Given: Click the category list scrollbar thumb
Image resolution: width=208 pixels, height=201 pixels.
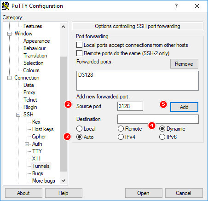Looking at the screenshot, I should pos(63,114).
